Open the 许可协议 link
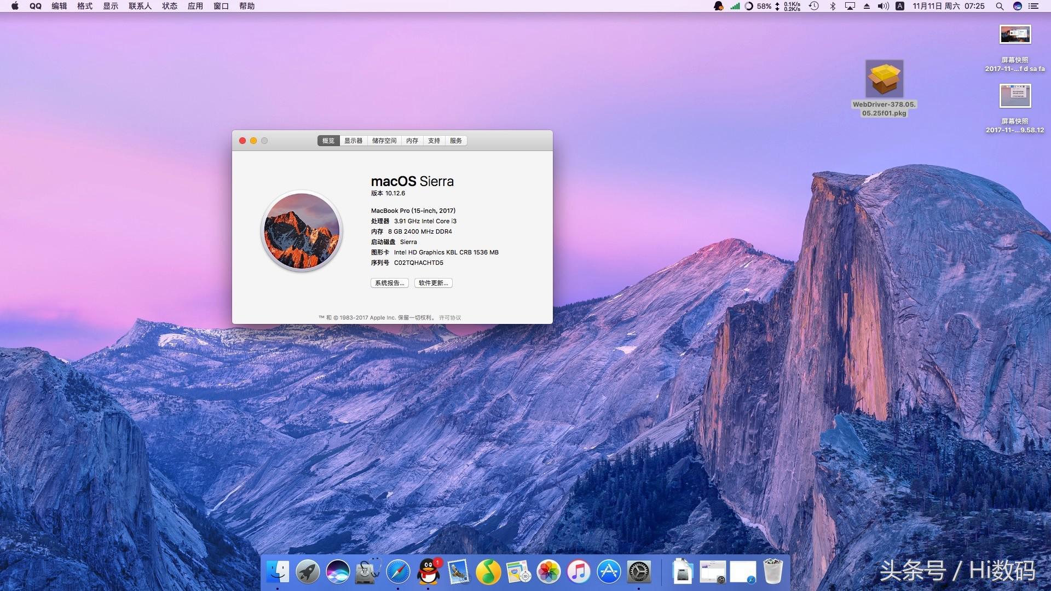This screenshot has width=1051, height=591. pos(450,317)
